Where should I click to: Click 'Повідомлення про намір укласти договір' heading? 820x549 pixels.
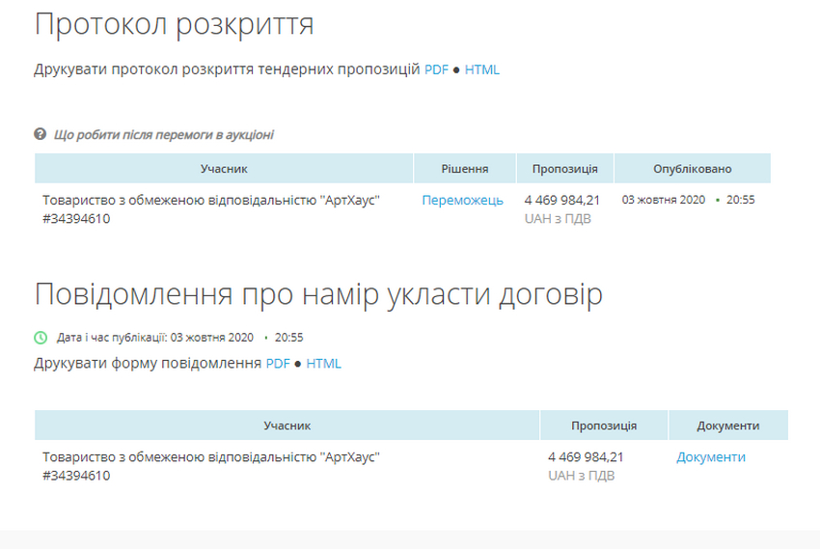click(x=318, y=294)
